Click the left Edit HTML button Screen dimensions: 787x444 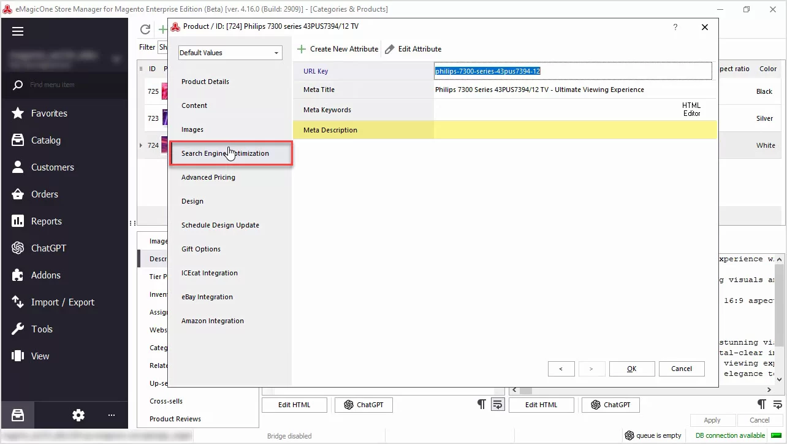click(x=294, y=405)
